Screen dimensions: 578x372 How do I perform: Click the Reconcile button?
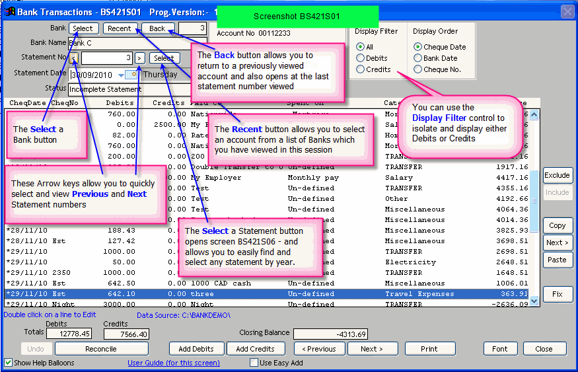pyautogui.click(x=101, y=349)
